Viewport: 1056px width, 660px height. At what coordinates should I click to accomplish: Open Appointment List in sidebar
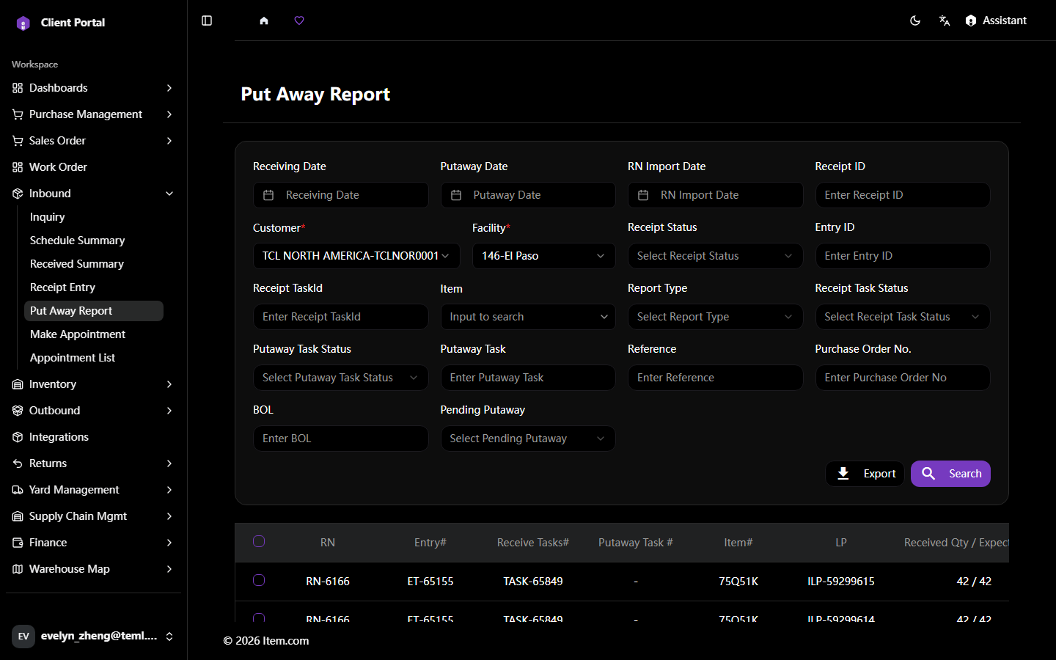[x=94, y=358]
